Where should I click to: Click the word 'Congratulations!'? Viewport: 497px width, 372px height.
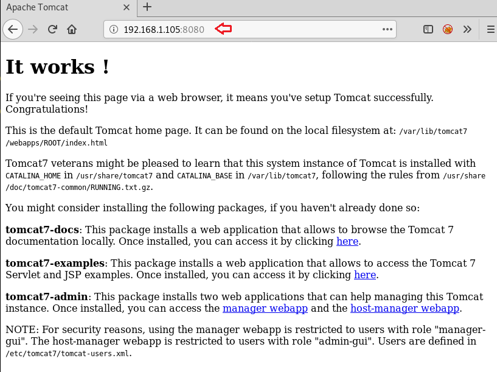47,110
